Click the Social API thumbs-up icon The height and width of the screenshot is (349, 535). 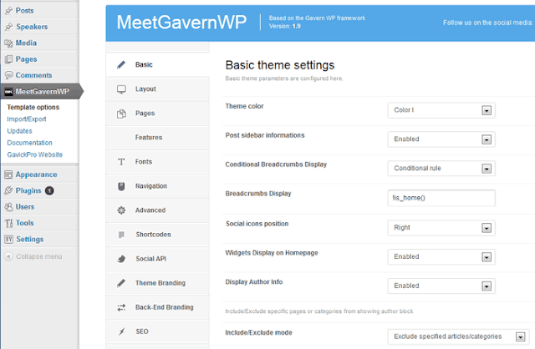[121, 259]
